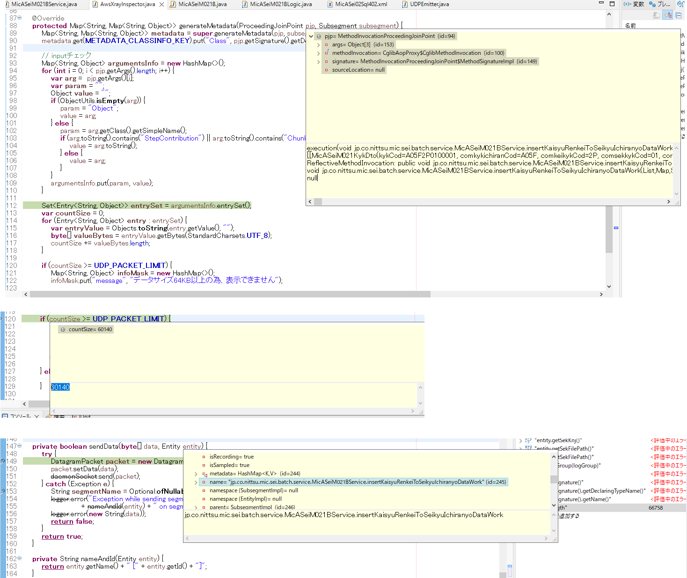Click the info icon beside countSize= 60140
This screenshot has height=578, width=687.
(x=63, y=329)
